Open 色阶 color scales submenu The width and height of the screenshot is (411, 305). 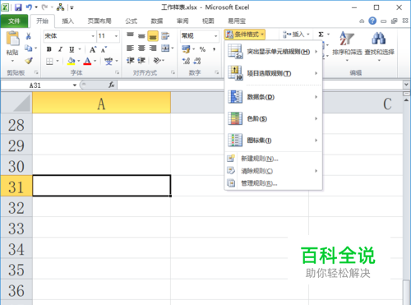(x=273, y=118)
